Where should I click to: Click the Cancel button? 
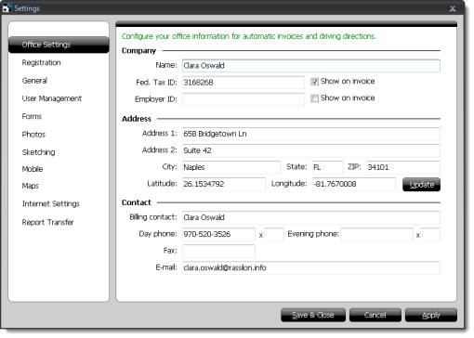pos(375,315)
